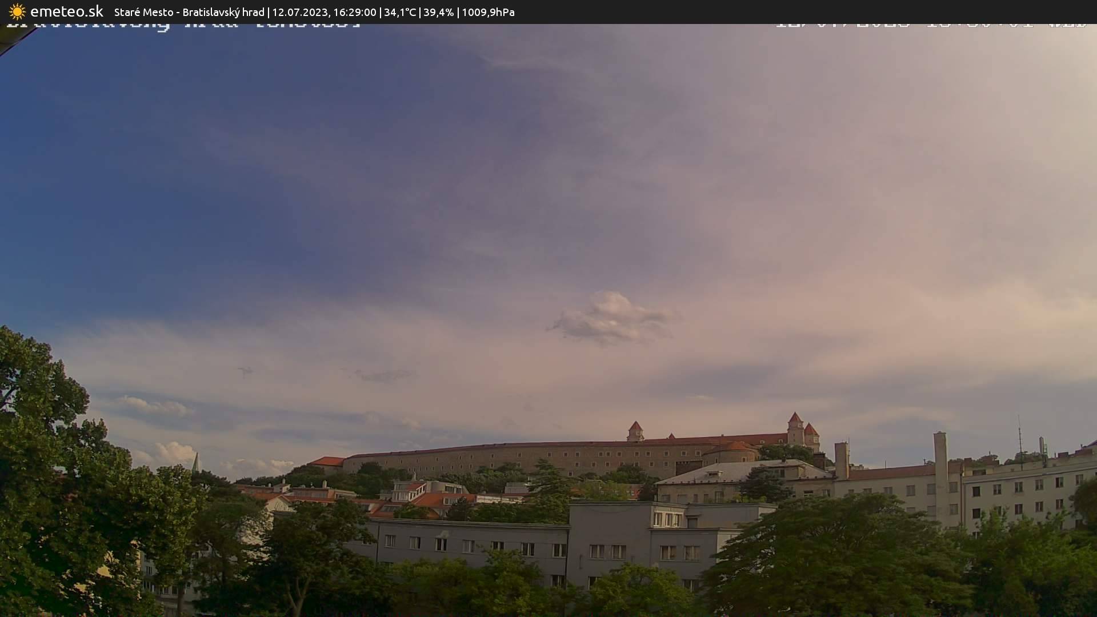Screen dimensions: 1097x617
Task: Open emeteo.sk by clicking its name
Action: pyautogui.click(x=66, y=11)
